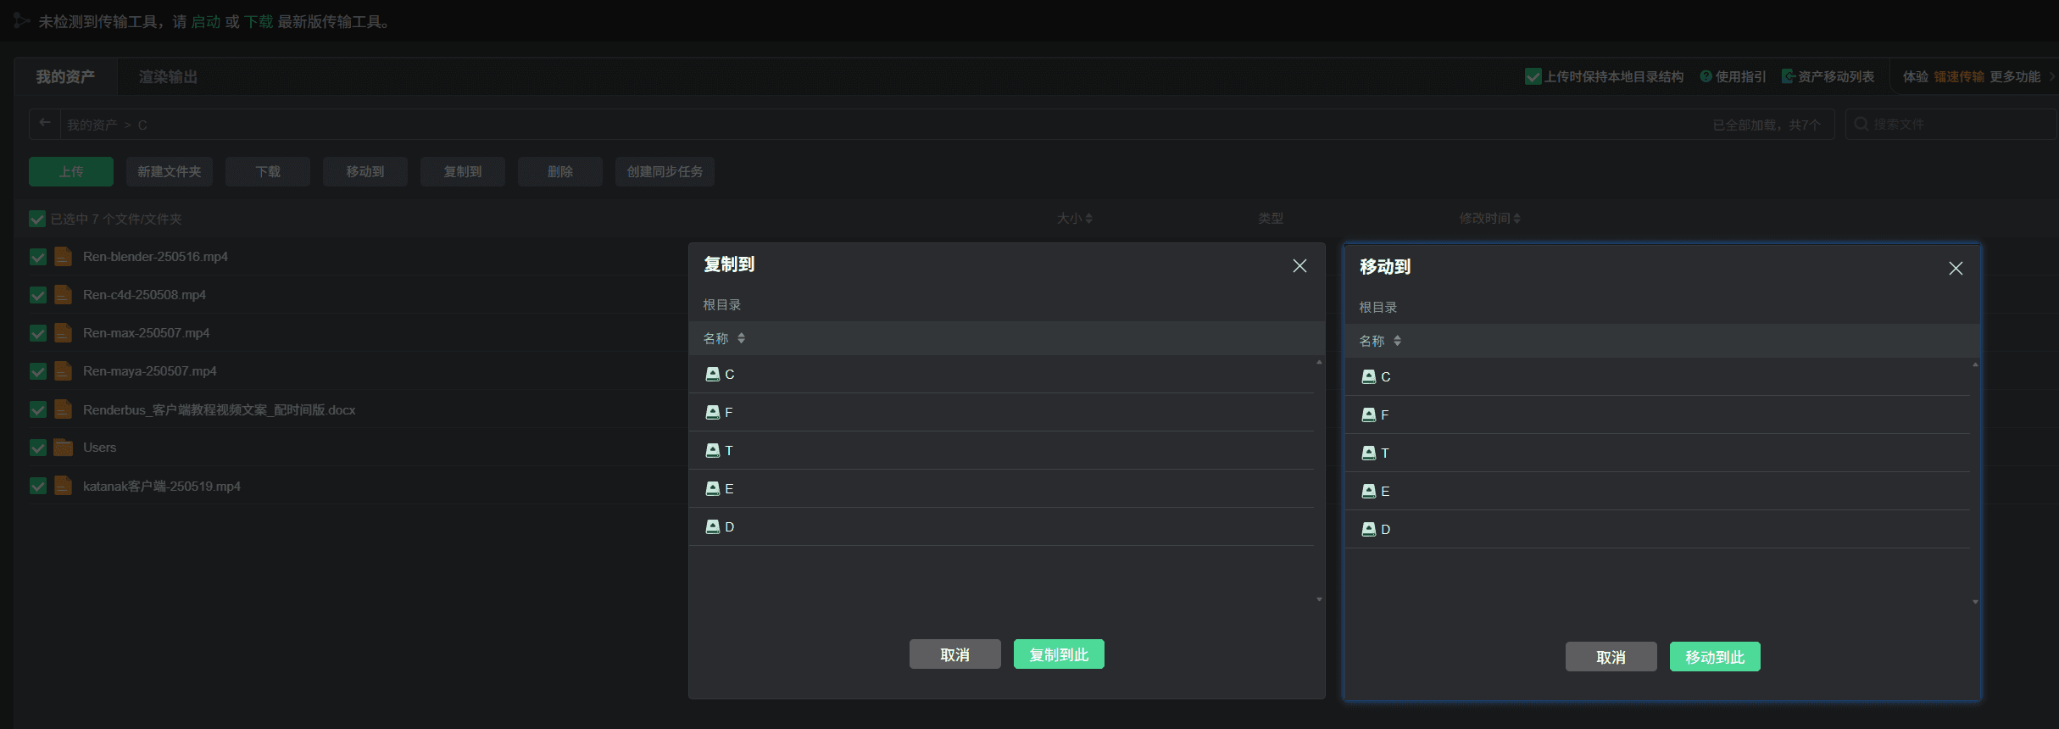2059x729 pixels.
Task: Click the F drive icon in 移动到 dialog
Action: [1369, 415]
